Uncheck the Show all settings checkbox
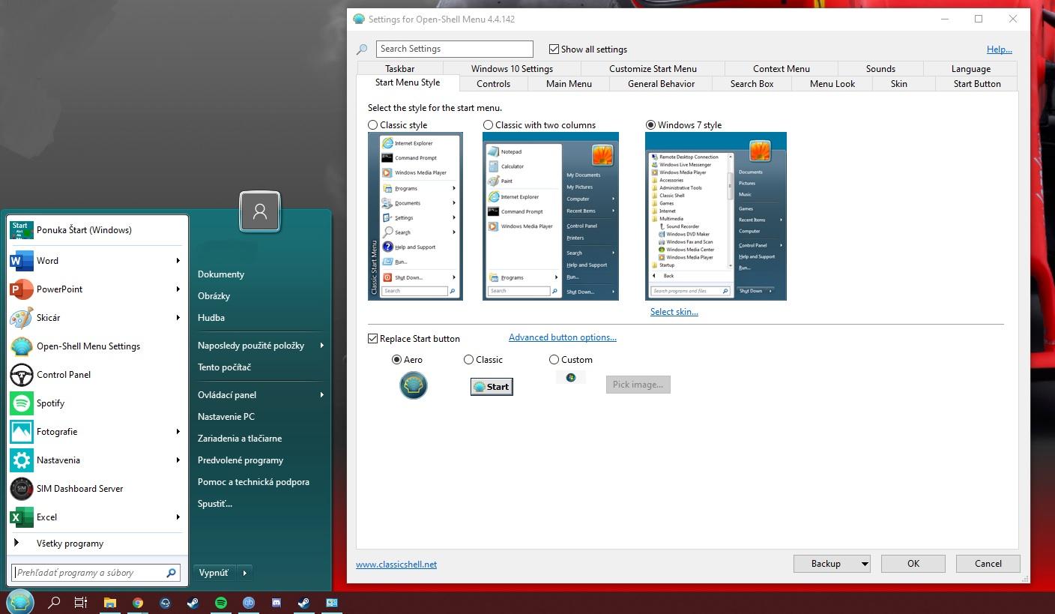This screenshot has height=614, width=1055. pos(554,49)
